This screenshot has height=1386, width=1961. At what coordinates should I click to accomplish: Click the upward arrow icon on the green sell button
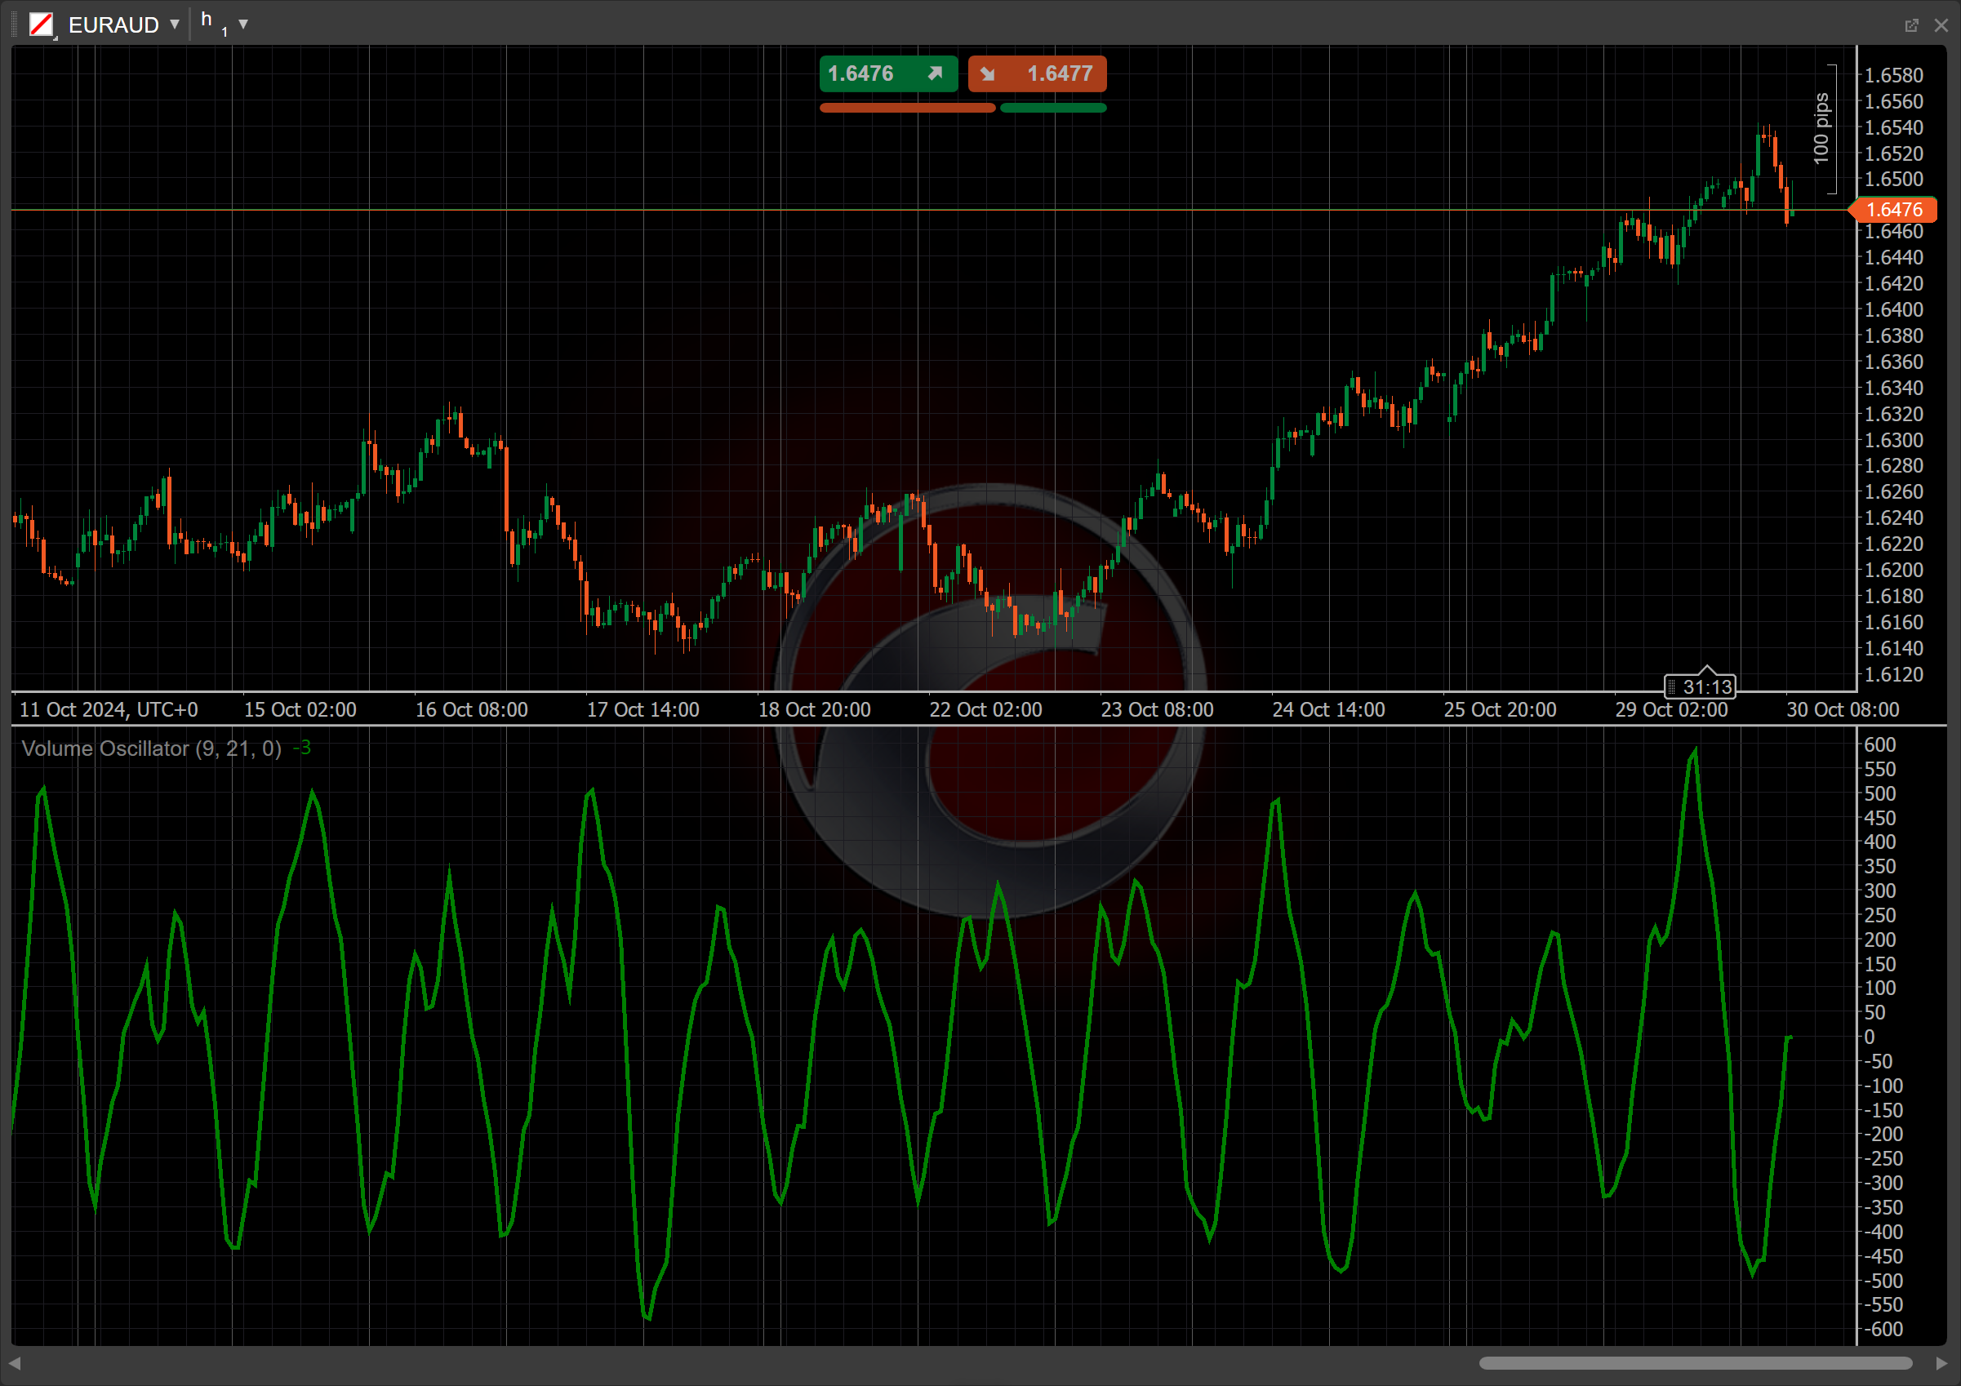click(x=936, y=73)
